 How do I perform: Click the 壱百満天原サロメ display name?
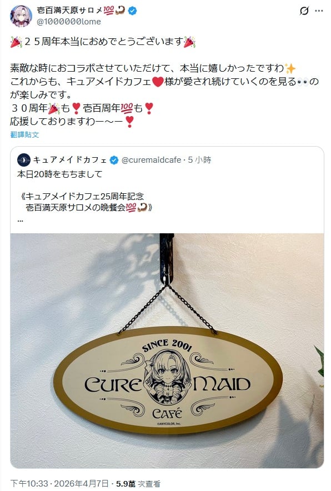pos(69,11)
